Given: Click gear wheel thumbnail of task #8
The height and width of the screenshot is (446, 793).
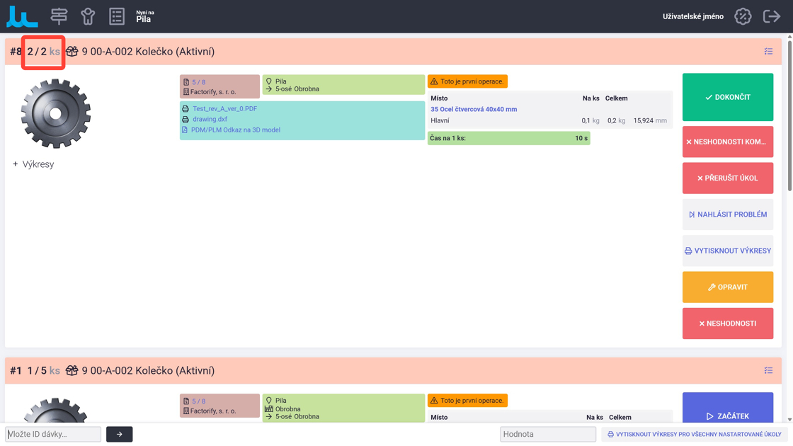Looking at the screenshot, I should tap(56, 114).
